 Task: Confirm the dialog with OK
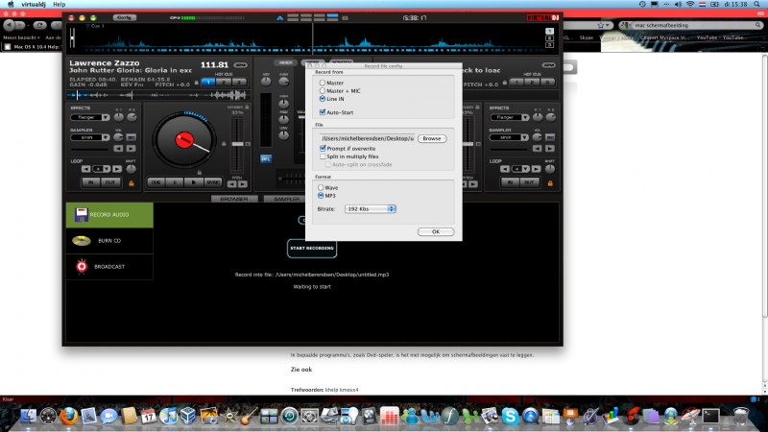coord(436,231)
